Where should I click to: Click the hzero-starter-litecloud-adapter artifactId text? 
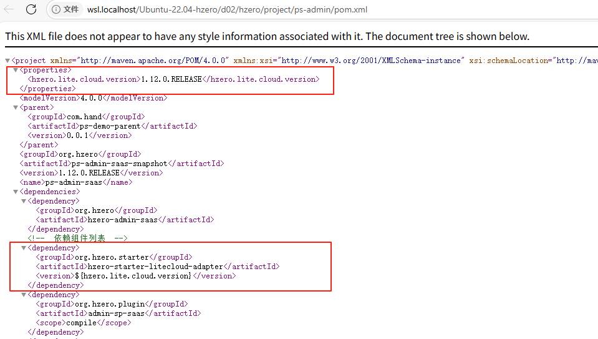(x=155, y=267)
